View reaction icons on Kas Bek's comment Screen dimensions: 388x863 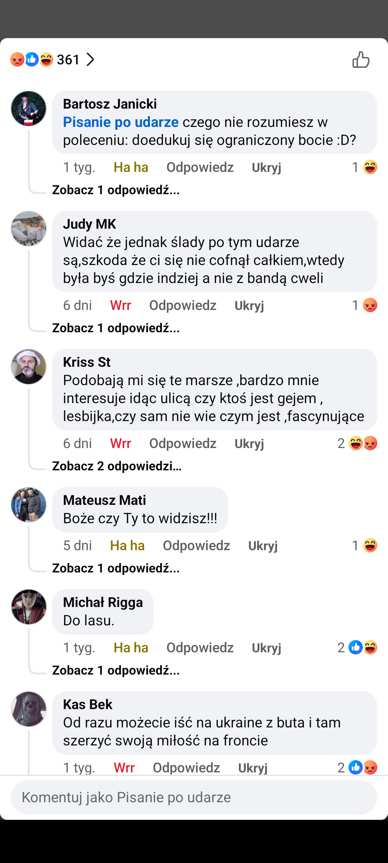click(x=363, y=768)
